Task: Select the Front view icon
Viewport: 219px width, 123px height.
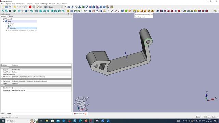Action: 41,11
